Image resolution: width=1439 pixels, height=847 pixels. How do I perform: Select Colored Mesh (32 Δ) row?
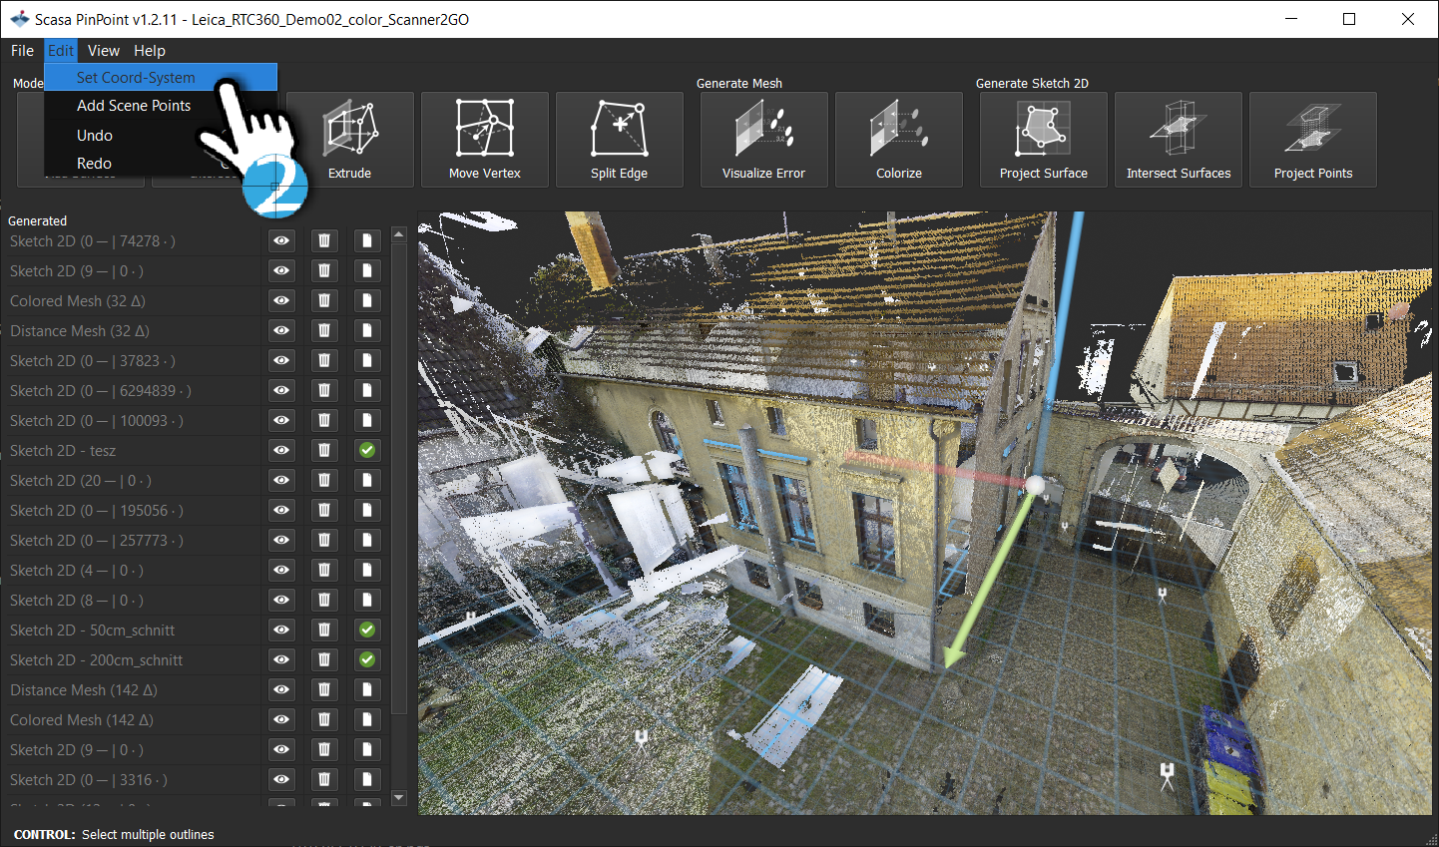[133, 301]
